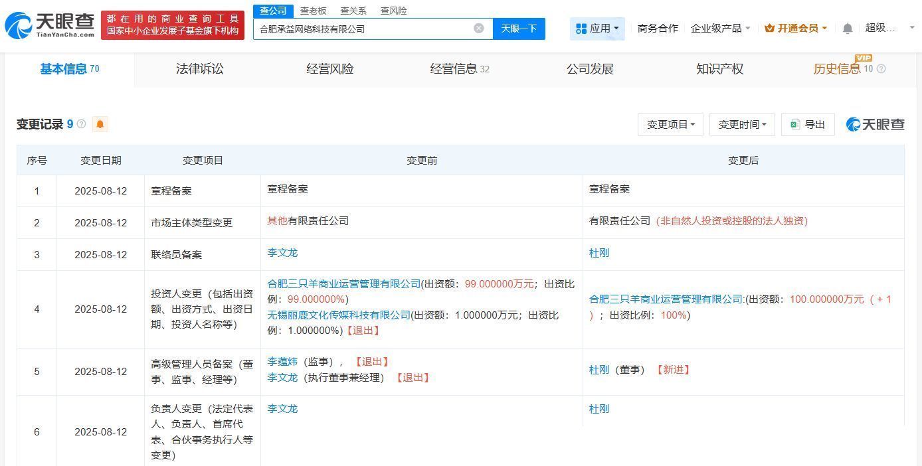922x466 pixels.
Task: Clear the search box with X icon
Action: [478, 29]
